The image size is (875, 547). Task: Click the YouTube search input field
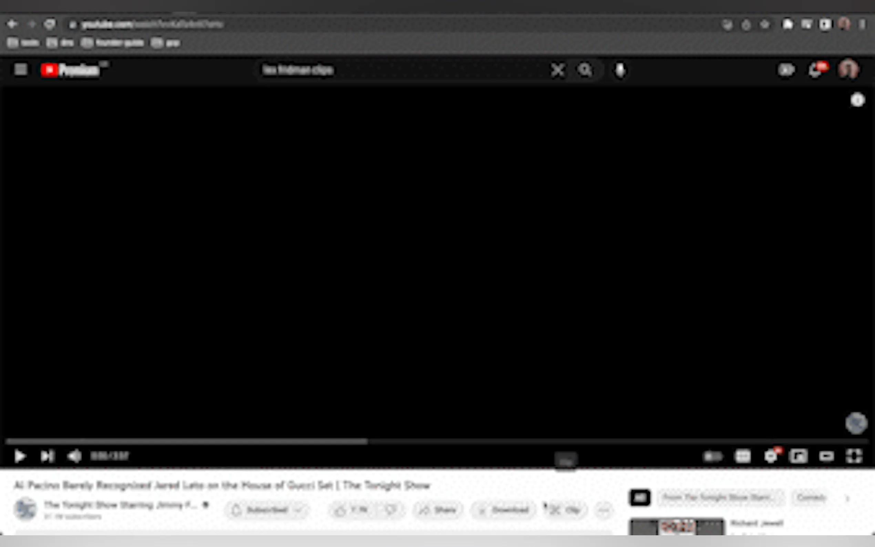[x=398, y=70]
